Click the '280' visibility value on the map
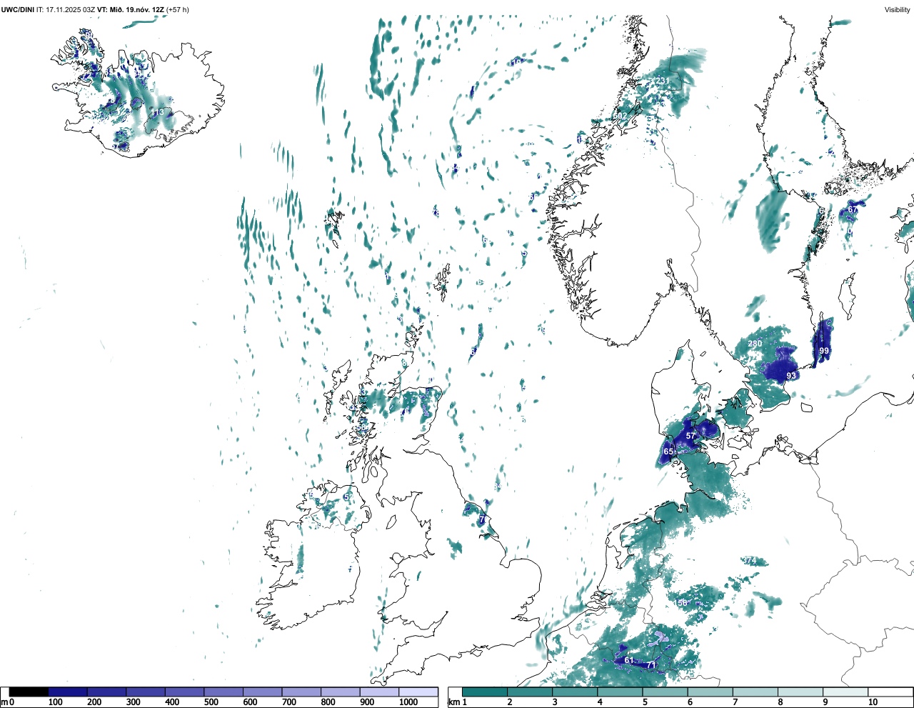 755,344
